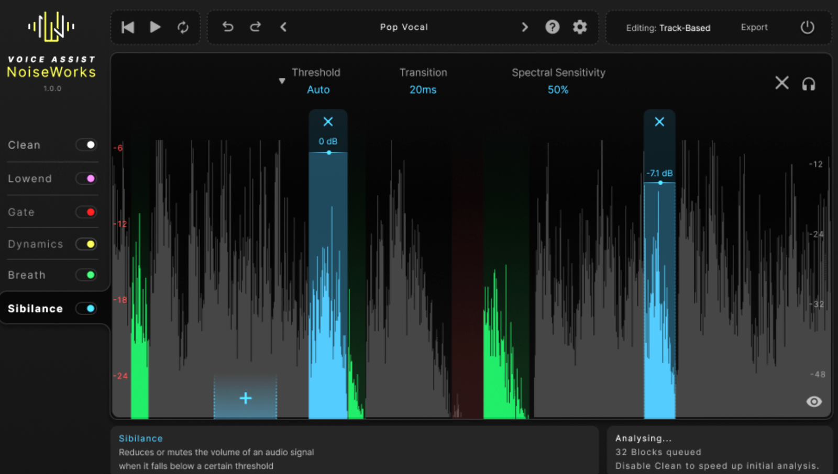The height and width of the screenshot is (474, 838).
Task: Add new region with plus box
Action: point(245,398)
